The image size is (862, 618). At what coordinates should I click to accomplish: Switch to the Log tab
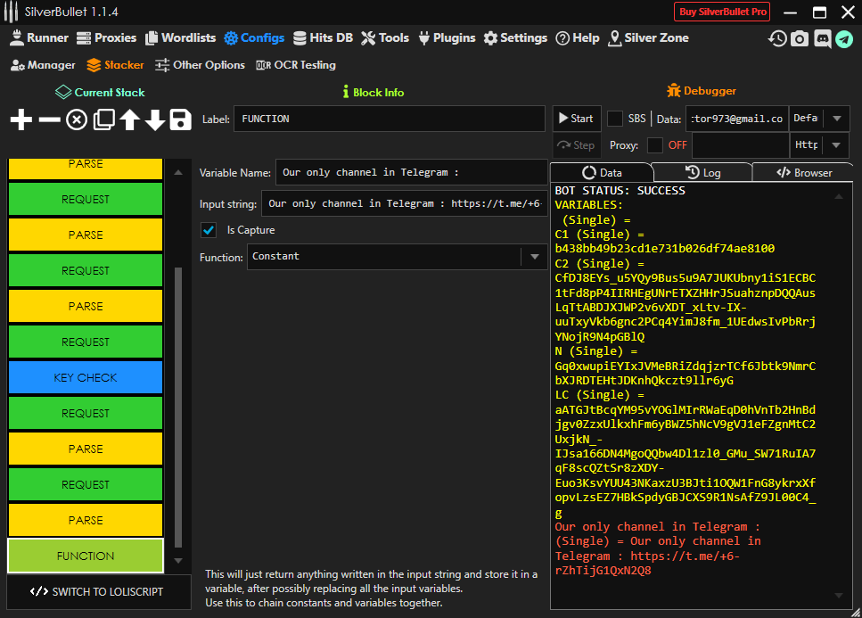702,173
